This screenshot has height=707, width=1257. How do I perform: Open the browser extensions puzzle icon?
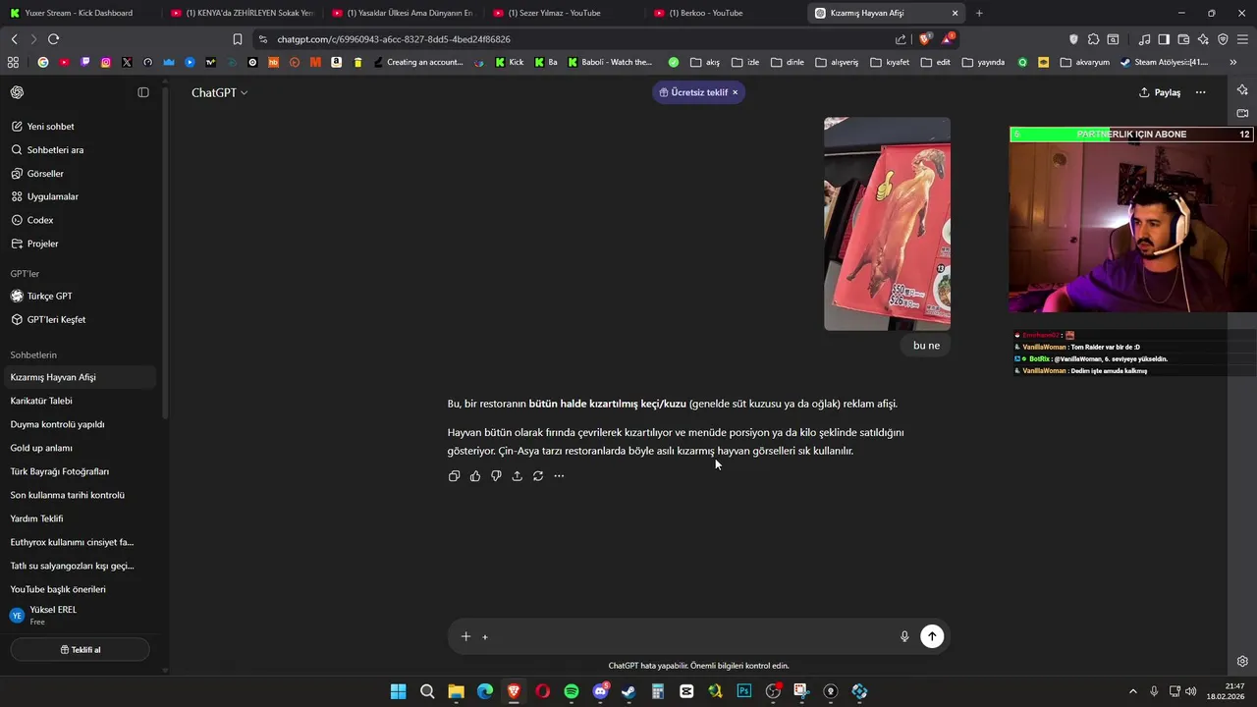[1093, 39]
